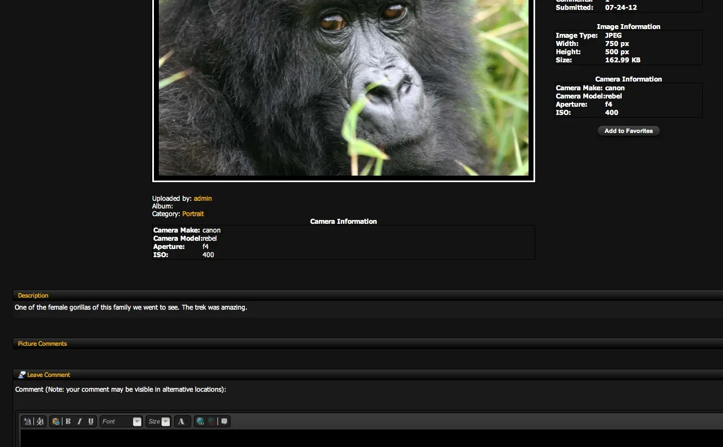Click the JPEG image type value
The height and width of the screenshot is (447, 723).
pos(613,36)
